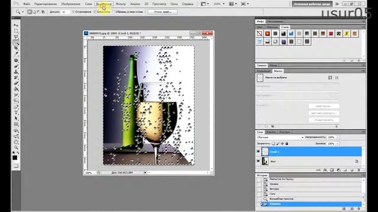Select the Brush tool

(16, 66)
